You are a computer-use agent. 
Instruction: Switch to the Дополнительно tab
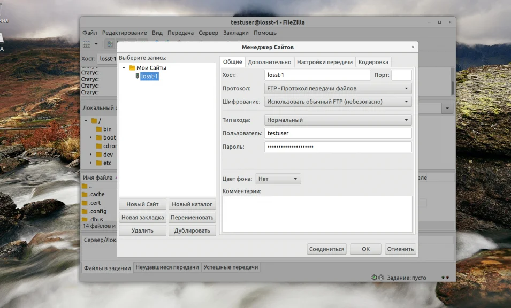269,62
